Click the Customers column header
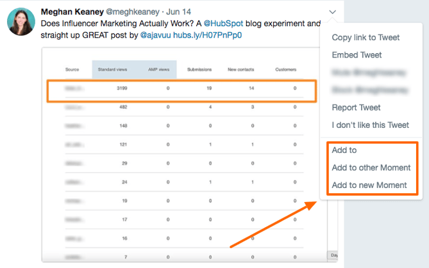Viewport: 429px width, 268px height. click(285, 69)
